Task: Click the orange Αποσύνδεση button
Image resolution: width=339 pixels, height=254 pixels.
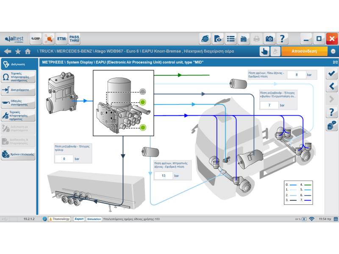Action: (304, 51)
